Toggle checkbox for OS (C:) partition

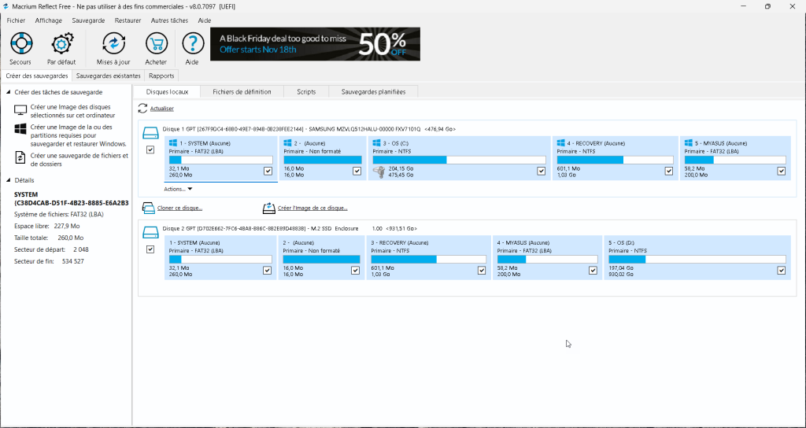(541, 171)
